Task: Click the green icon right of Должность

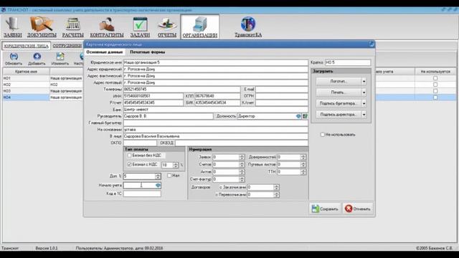Action: click(x=305, y=116)
